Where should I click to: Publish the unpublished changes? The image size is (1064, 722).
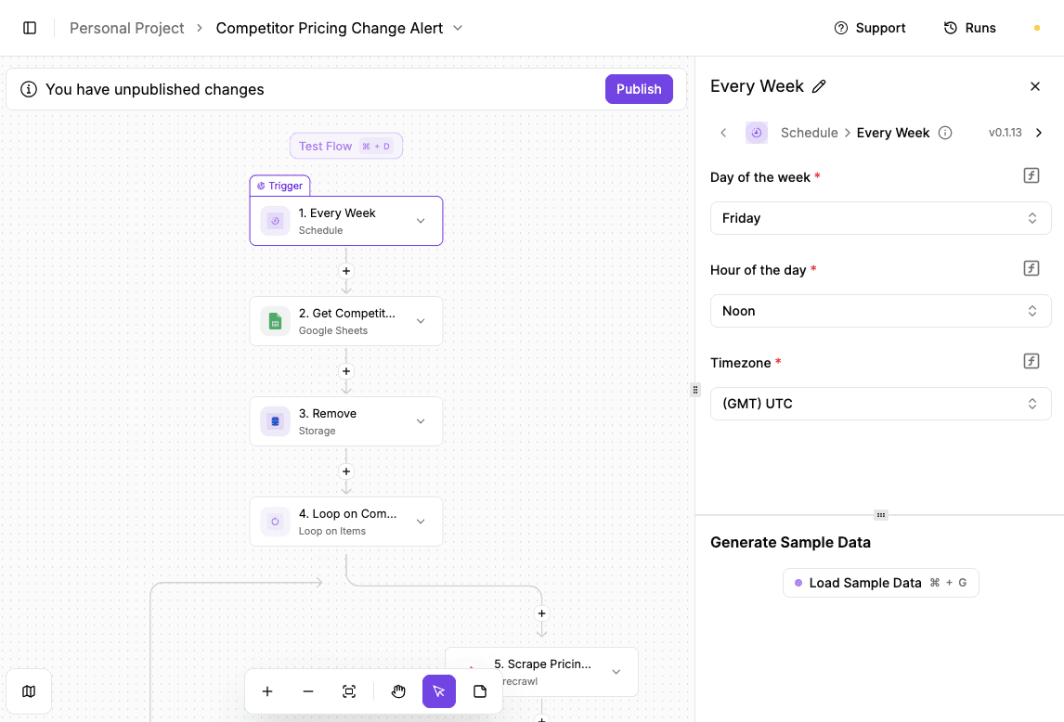click(639, 88)
